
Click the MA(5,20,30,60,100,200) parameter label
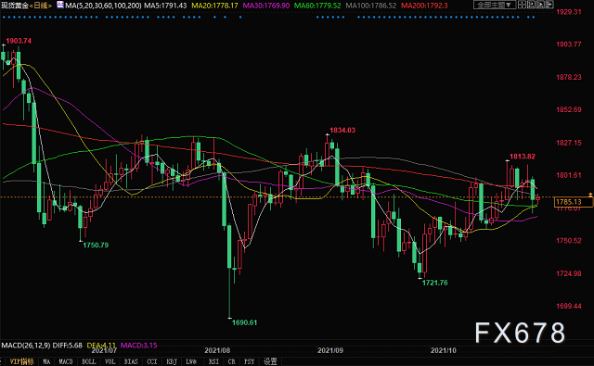(x=103, y=6)
